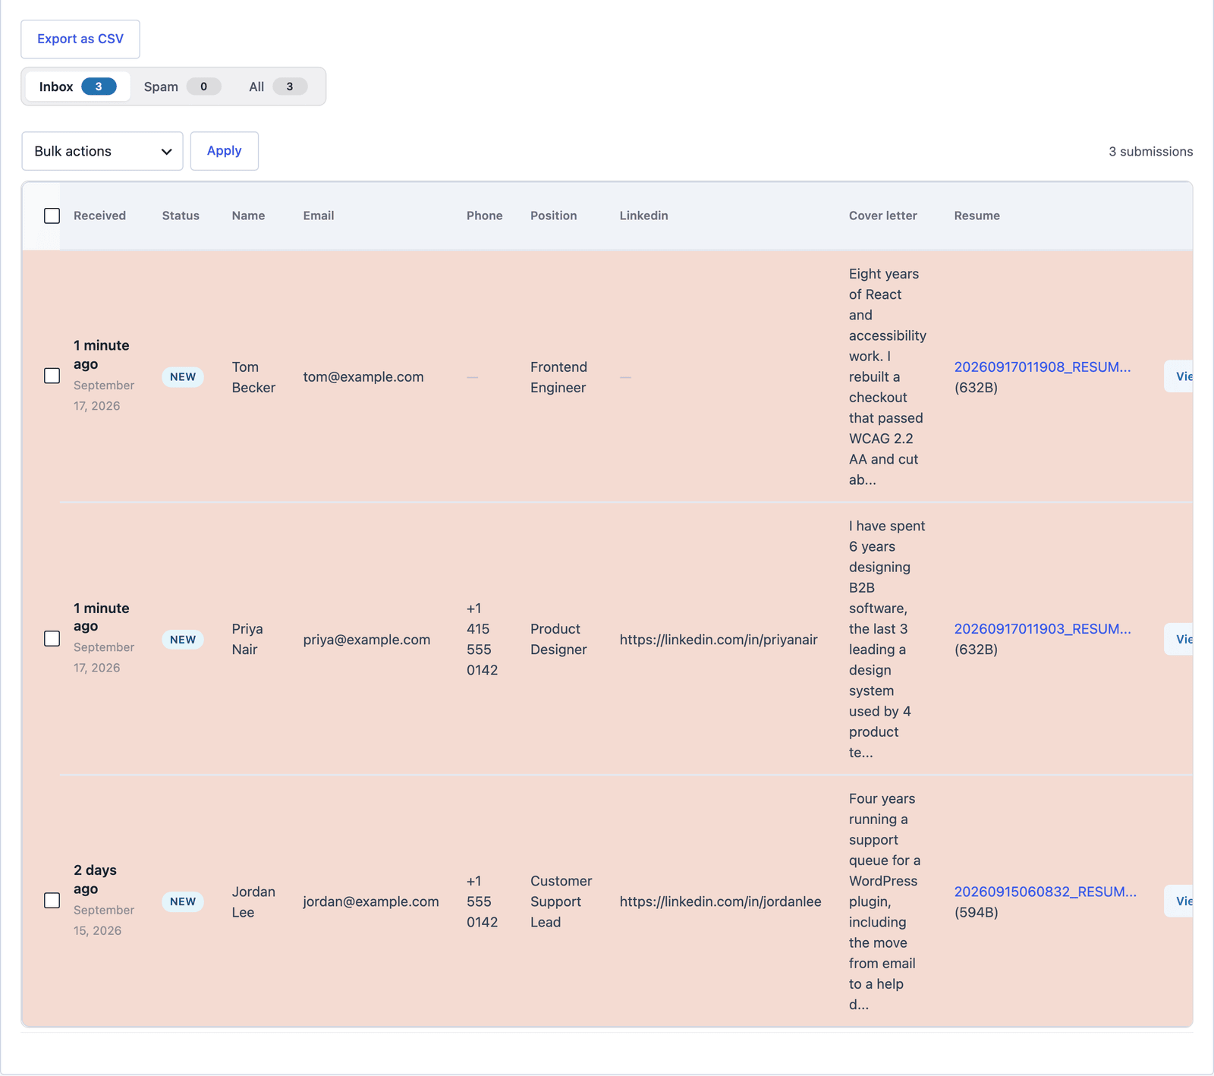Switch to the Inbox tab
Screen dimensions: 1214x1076
point(77,87)
